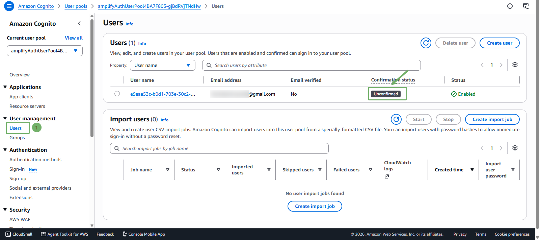
Task: Open the Property User name dropdown
Action: coord(163,65)
